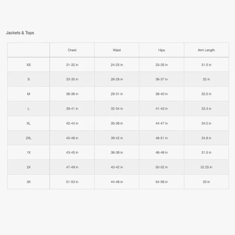Image resolution: width=235 pixels, height=235 pixels.
Task: Click the 1X size row label
Action: click(x=28, y=152)
